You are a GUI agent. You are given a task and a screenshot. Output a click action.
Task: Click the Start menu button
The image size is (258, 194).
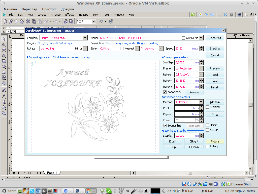pos(9,191)
